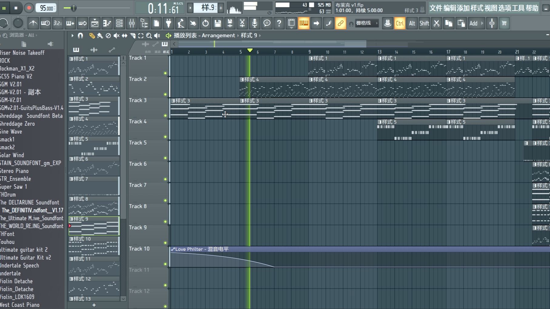This screenshot has height=309, width=550.
Task: Select 样式 9 in pattern picker
Action: tap(94, 226)
